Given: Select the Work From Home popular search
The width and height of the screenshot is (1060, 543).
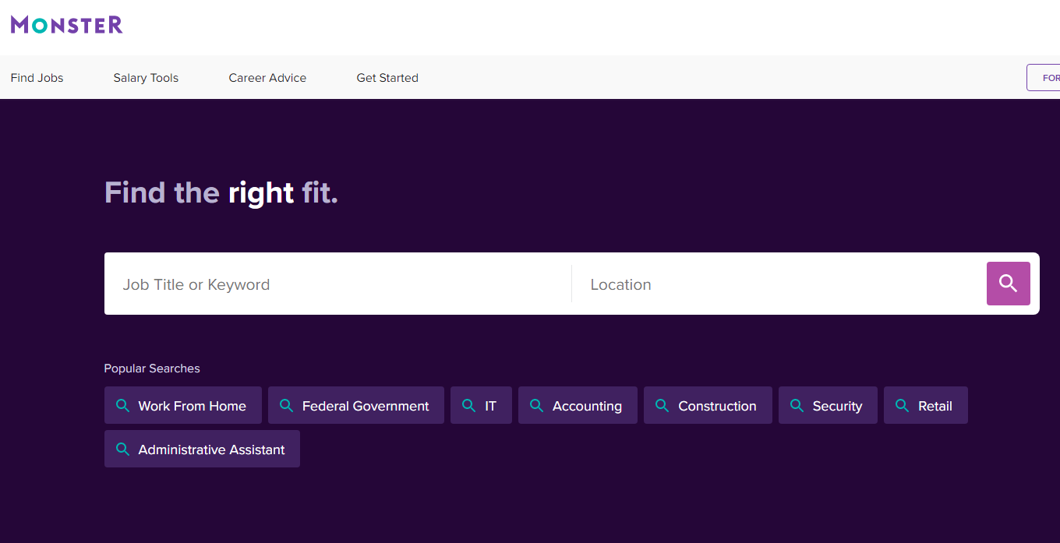Looking at the screenshot, I should click(183, 405).
